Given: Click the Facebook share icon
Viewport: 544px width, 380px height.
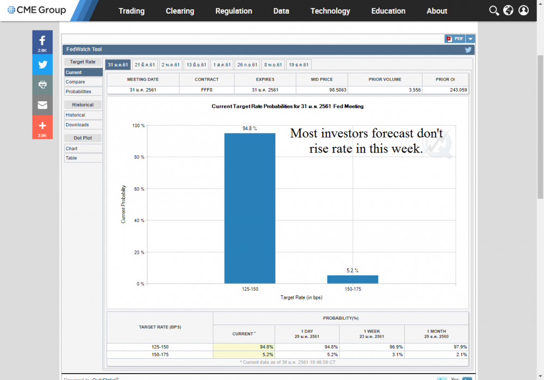Looking at the screenshot, I should pyautogui.click(x=42, y=41).
